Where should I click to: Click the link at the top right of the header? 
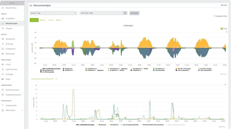(x=224, y=5)
